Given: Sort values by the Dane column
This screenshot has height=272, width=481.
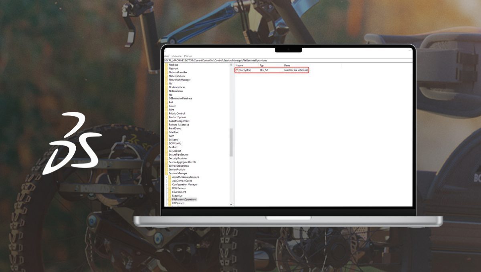Looking at the screenshot, I should point(287,65).
